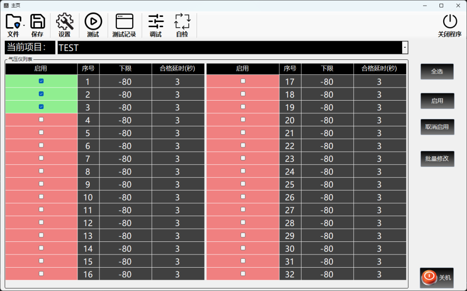Image resolution: width=467 pixels, height=291 pixels.
Task: Start test with 测试 play icon
Action: pyautogui.click(x=93, y=22)
